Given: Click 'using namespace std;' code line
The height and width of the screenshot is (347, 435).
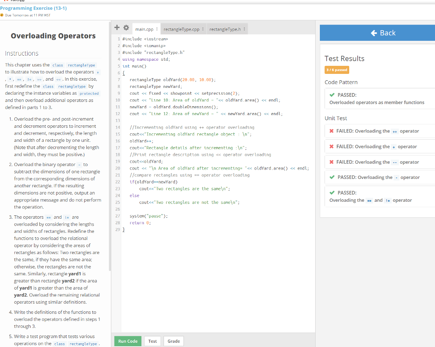Looking at the screenshot, I should click(146, 59).
